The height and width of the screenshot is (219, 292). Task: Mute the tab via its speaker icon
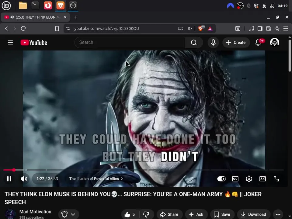(x=12, y=17)
